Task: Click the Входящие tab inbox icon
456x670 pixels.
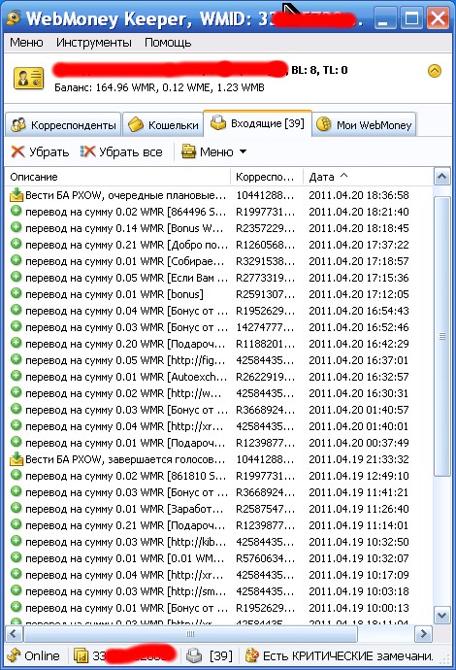Action: pyautogui.click(x=218, y=122)
